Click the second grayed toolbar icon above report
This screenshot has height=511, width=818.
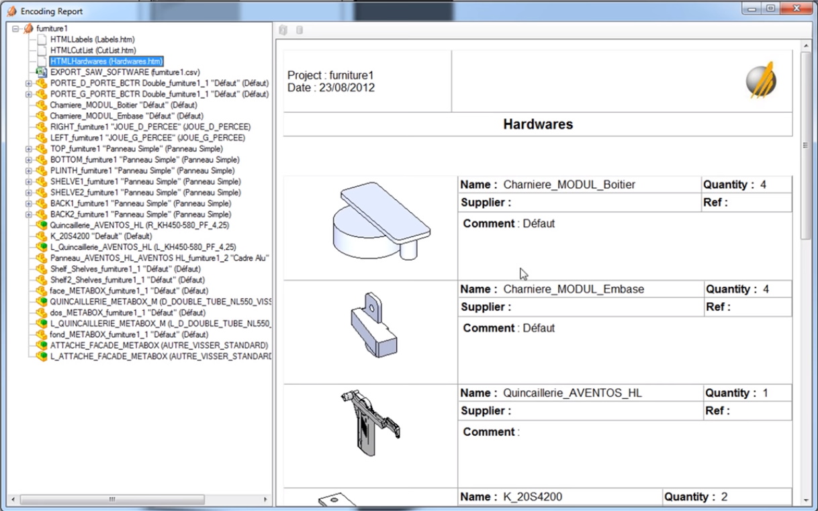(300, 30)
